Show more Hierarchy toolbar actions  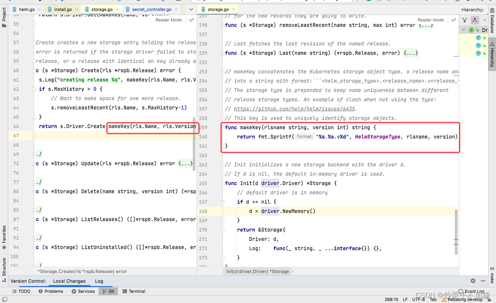tap(485, 20)
